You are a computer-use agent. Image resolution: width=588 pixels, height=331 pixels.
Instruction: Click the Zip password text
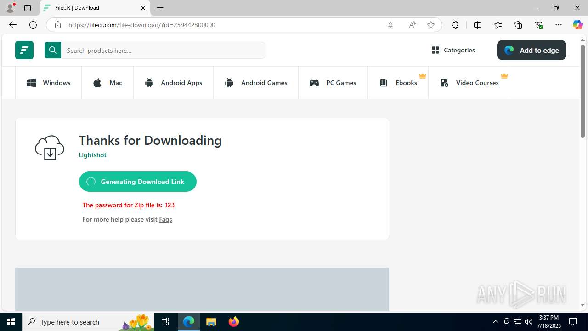(129, 205)
